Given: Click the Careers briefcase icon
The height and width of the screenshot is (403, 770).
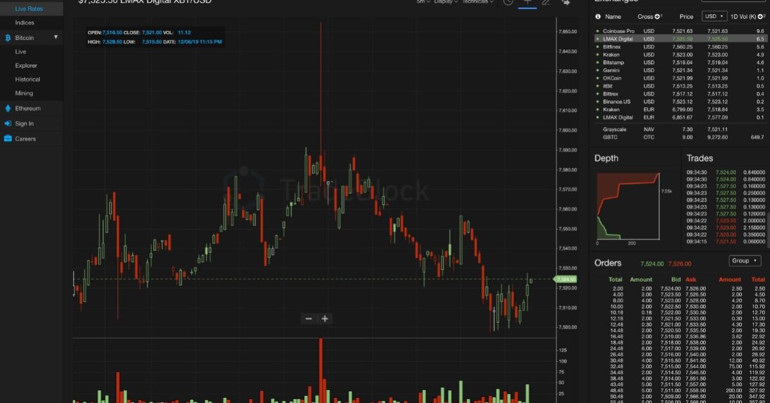Looking at the screenshot, I should pyautogui.click(x=8, y=139).
